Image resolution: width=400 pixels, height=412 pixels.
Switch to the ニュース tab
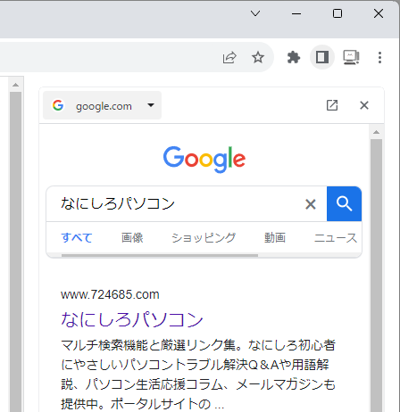[x=336, y=238]
